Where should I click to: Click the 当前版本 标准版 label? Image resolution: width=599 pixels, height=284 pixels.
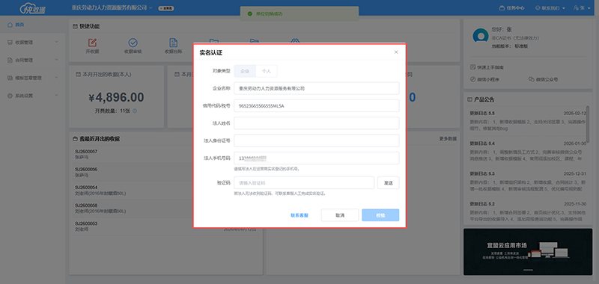point(510,46)
